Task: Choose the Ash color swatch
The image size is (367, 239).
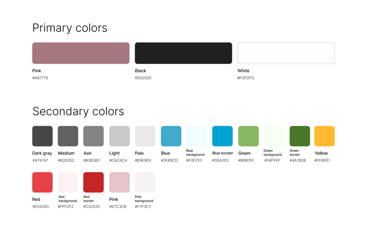Action: [x=94, y=136]
